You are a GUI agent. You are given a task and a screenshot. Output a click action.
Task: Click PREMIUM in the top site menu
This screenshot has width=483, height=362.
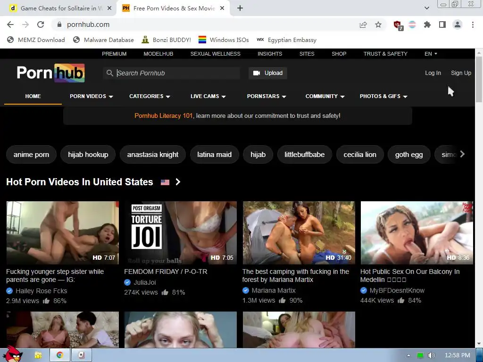tap(114, 54)
